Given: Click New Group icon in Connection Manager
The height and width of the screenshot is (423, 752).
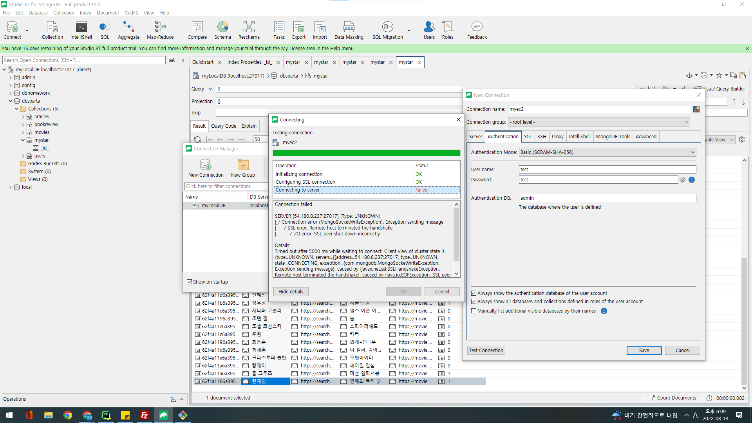Looking at the screenshot, I should (243, 168).
